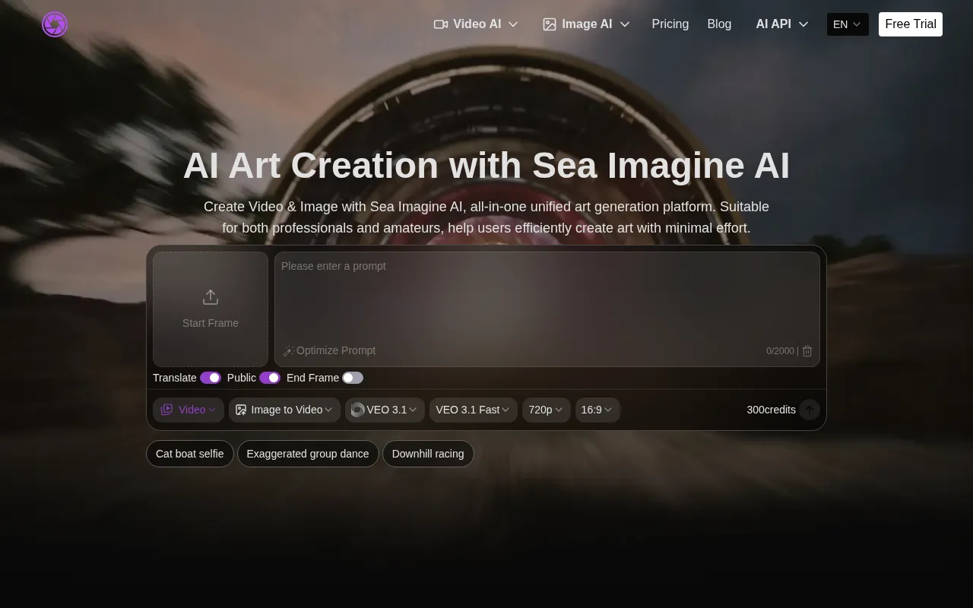
Task: Toggle the Public switch
Action: (270, 378)
